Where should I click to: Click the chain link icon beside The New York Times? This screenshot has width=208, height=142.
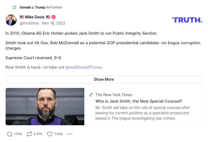[91, 95]
